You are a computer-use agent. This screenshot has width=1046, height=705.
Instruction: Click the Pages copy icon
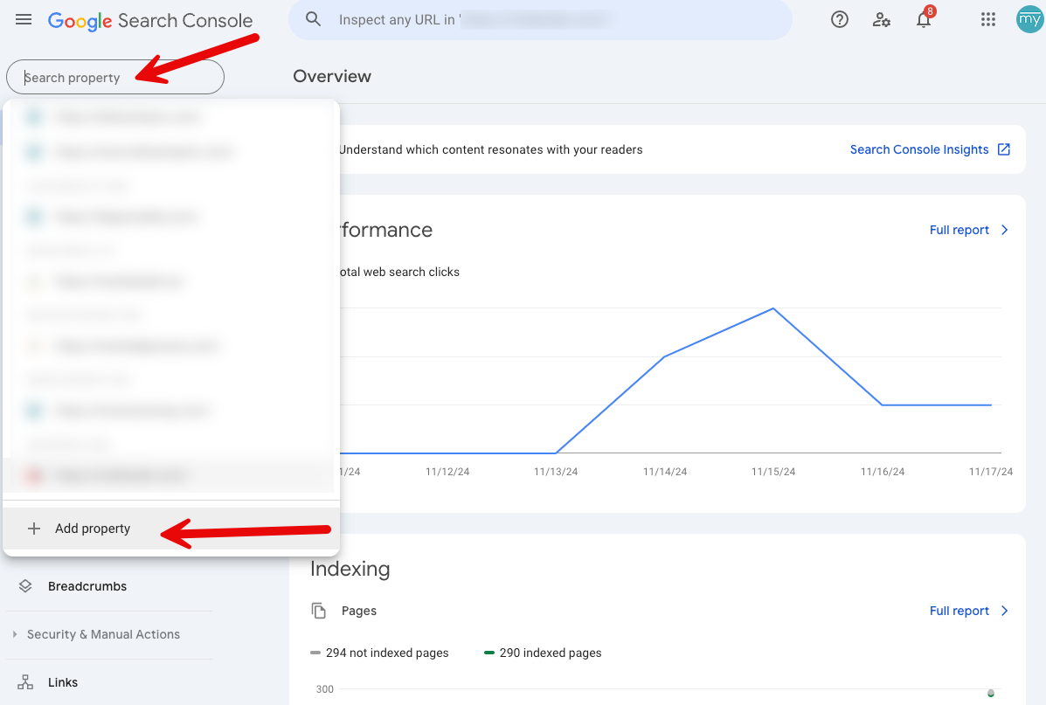click(319, 611)
